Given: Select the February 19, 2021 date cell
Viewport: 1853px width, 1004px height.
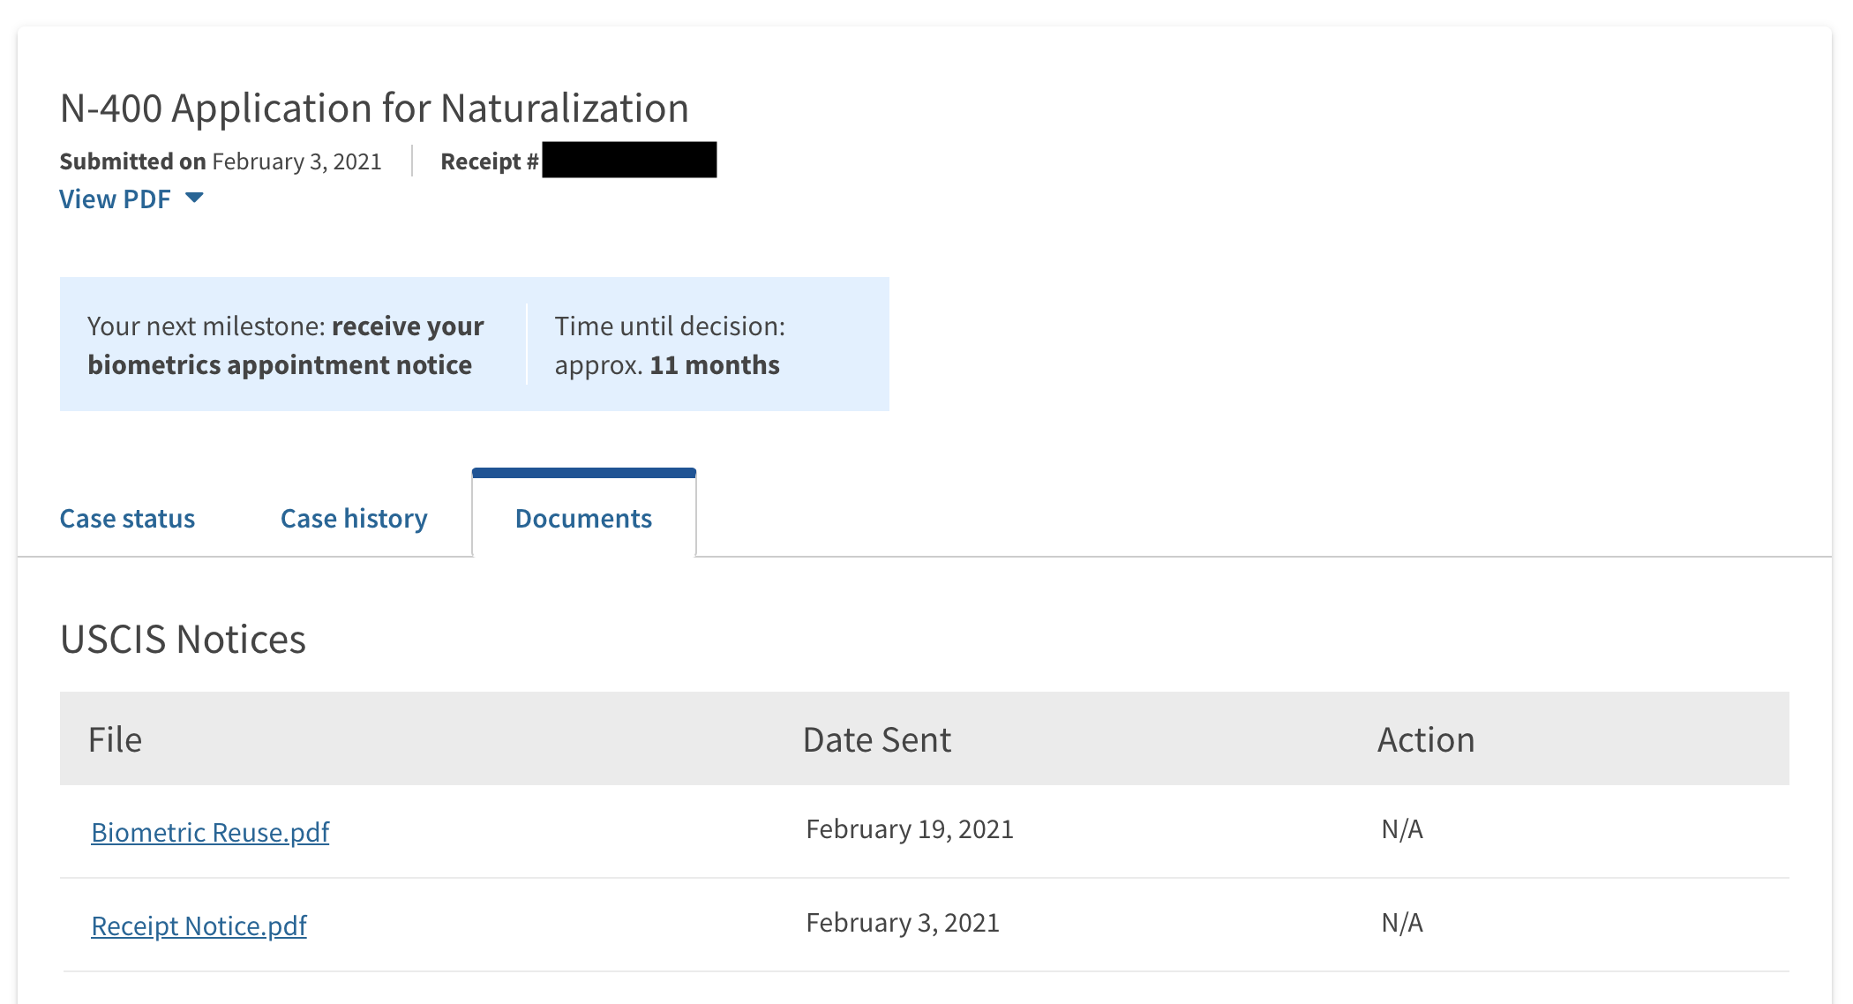Looking at the screenshot, I should (x=910, y=829).
